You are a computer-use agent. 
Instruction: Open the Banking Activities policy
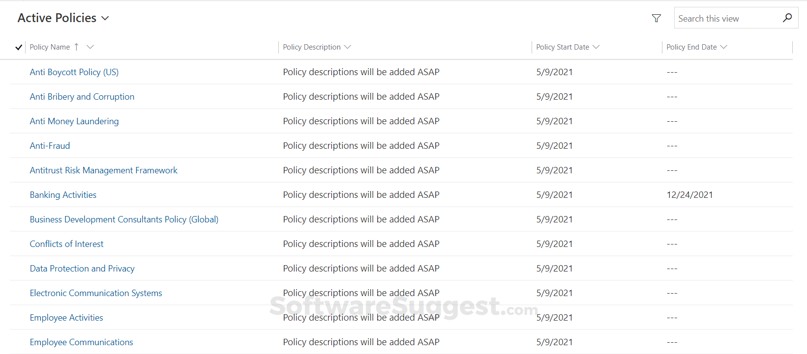pyautogui.click(x=63, y=195)
